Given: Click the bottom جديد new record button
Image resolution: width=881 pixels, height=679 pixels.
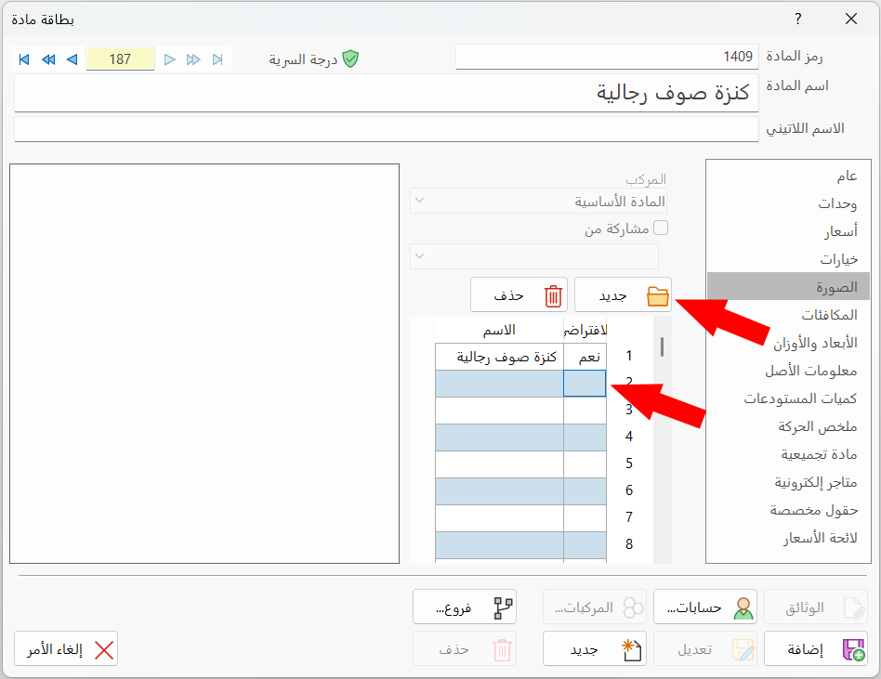Looking at the screenshot, I should pyautogui.click(x=595, y=648).
